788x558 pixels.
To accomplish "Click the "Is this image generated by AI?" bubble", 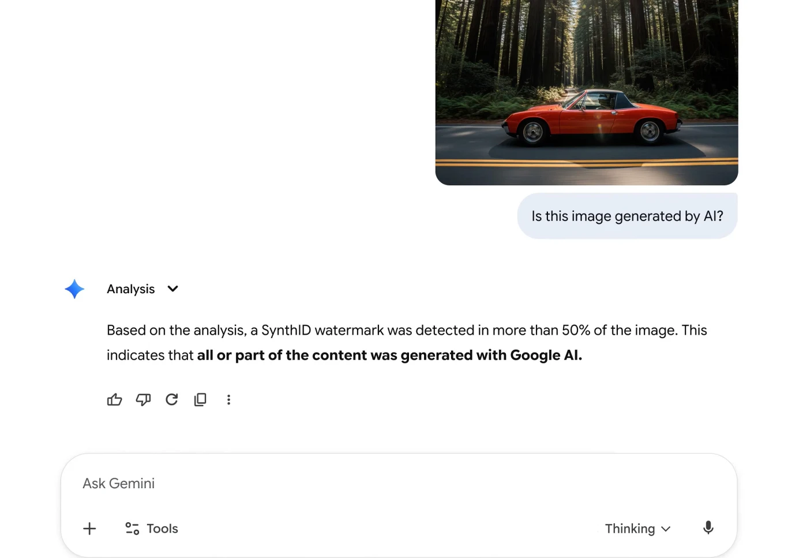I will point(627,216).
